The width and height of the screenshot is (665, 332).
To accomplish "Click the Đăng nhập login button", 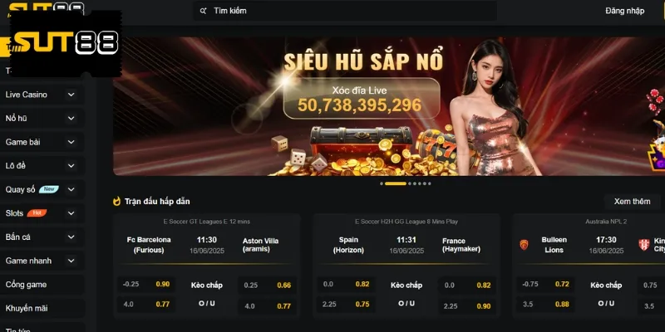I will [x=625, y=11].
